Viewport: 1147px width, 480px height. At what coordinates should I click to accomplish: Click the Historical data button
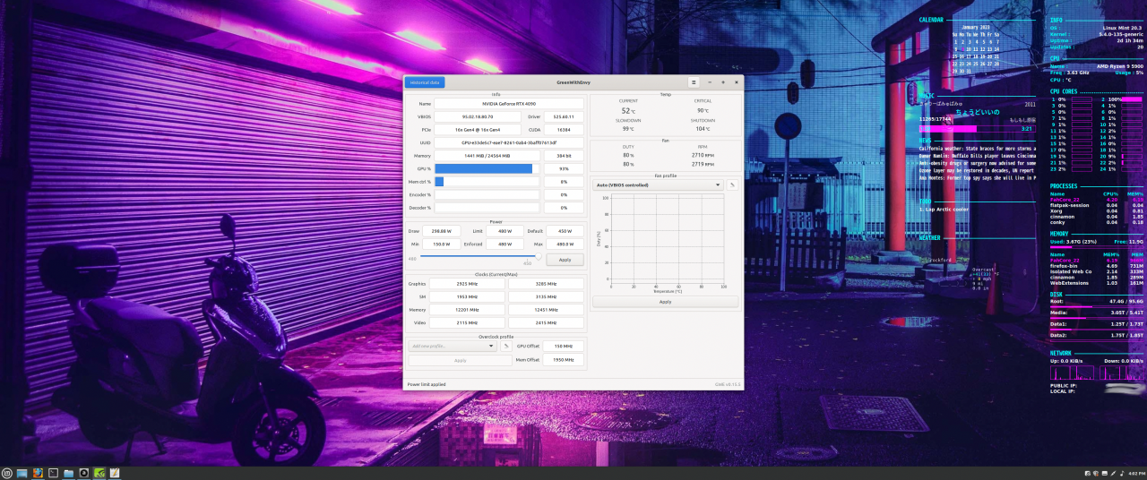(x=424, y=81)
